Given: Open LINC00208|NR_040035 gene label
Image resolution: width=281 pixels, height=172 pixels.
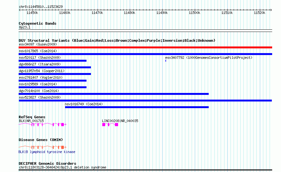Looking at the screenshot, I should click(x=120, y=121).
